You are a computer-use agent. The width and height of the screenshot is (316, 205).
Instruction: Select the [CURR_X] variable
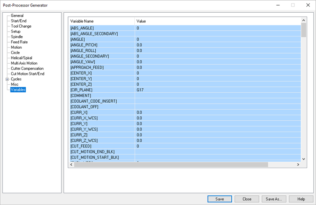(x=185, y=112)
